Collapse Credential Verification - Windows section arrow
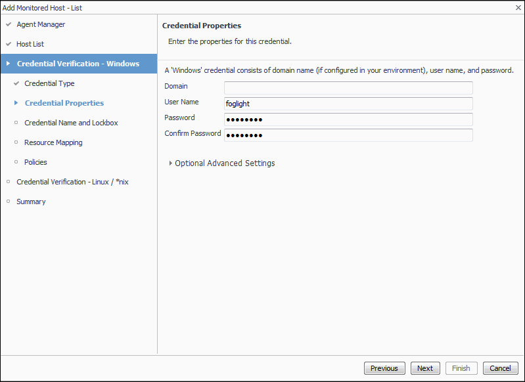 point(8,64)
